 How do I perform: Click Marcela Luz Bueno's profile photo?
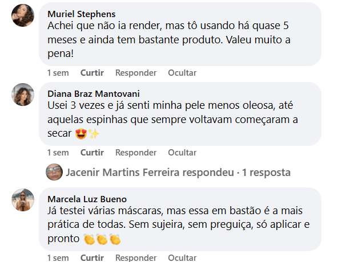click(23, 199)
